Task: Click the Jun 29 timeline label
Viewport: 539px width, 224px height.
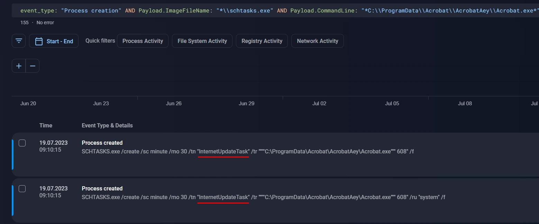Action: [247, 103]
